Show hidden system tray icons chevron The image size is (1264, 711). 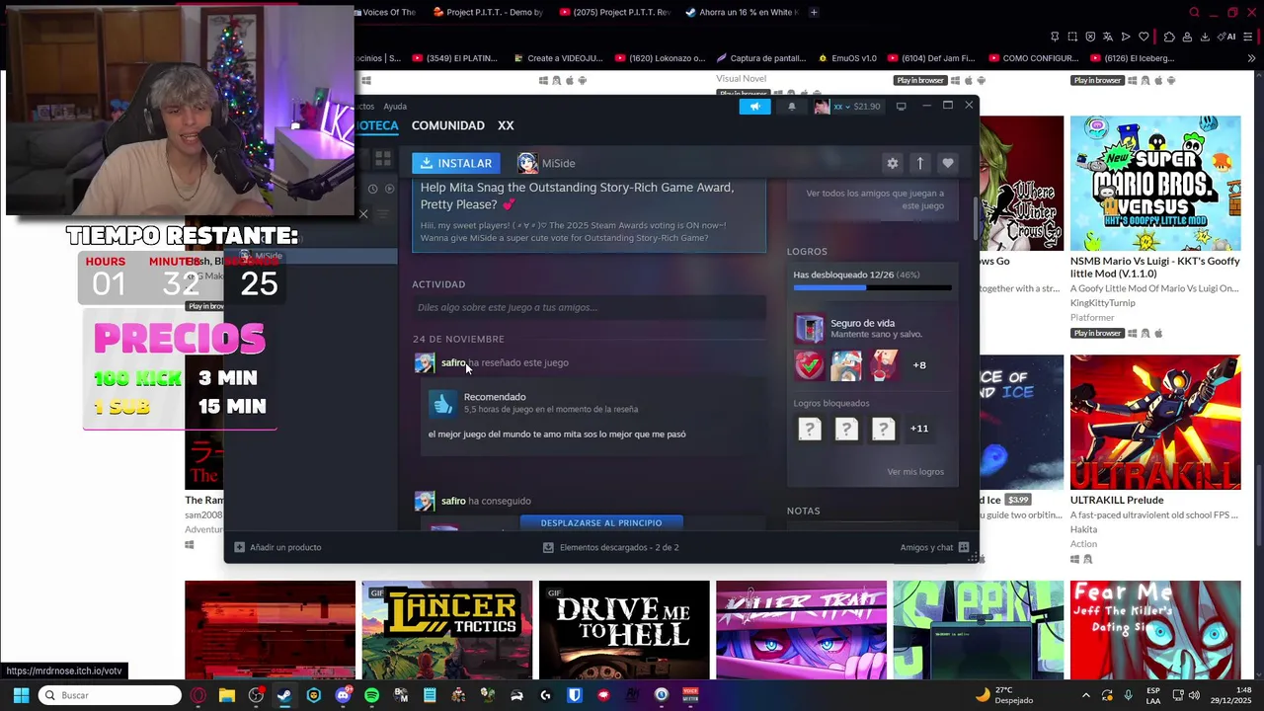coord(1086,695)
